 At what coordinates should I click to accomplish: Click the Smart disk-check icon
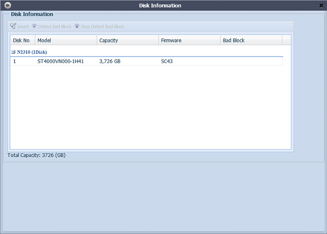click(x=13, y=26)
